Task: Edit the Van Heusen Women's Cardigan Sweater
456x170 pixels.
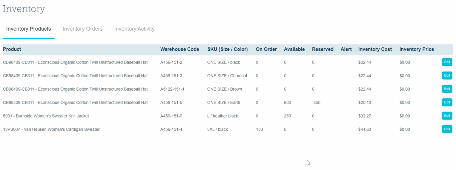Action: coord(447,129)
